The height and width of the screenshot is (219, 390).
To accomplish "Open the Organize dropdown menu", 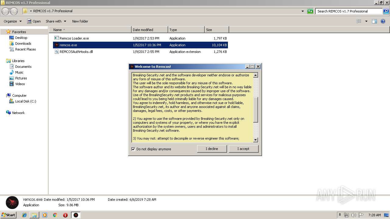I will point(12,21).
